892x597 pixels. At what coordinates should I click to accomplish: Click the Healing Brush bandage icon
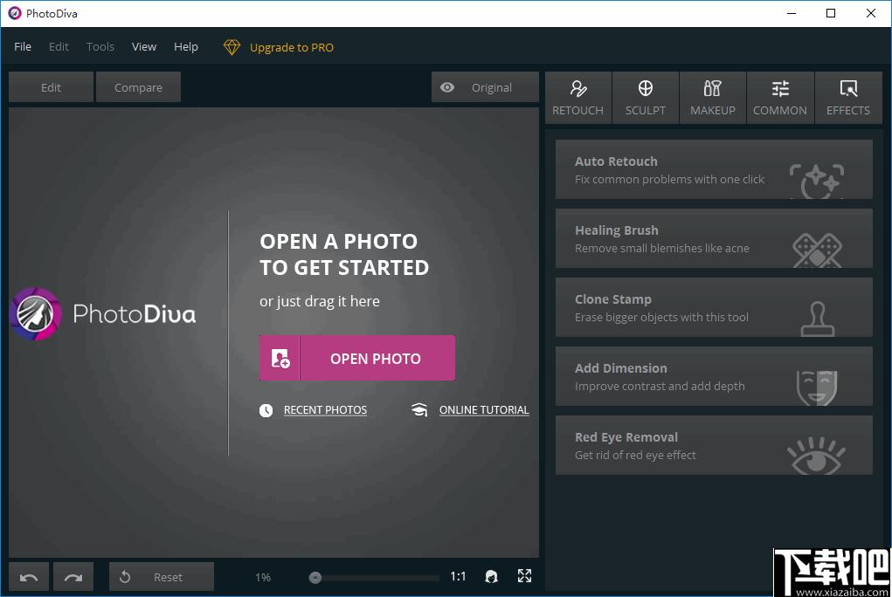pos(818,250)
